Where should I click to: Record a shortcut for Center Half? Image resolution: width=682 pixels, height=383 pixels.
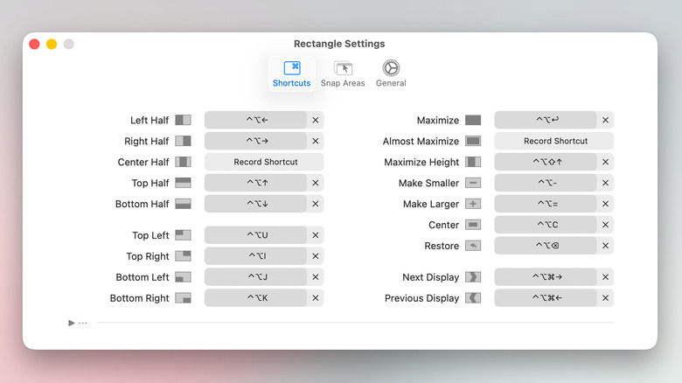(264, 162)
